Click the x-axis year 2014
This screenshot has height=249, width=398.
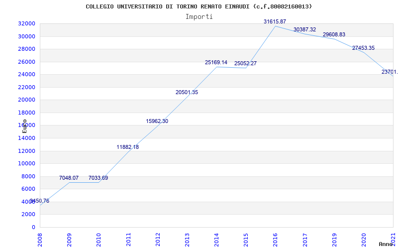click(216, 240)
